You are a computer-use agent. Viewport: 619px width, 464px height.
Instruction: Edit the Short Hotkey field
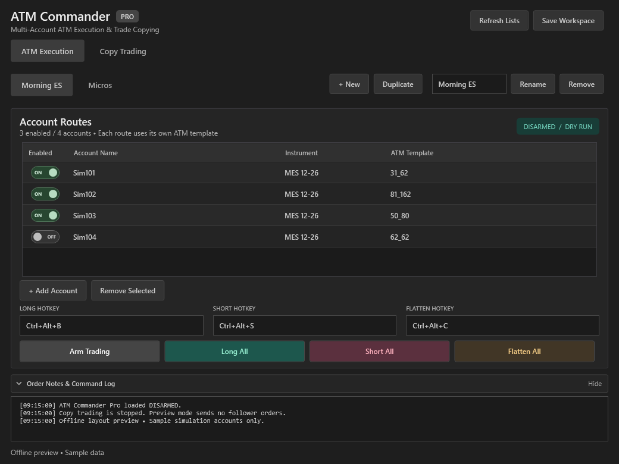tap(304, 325)
